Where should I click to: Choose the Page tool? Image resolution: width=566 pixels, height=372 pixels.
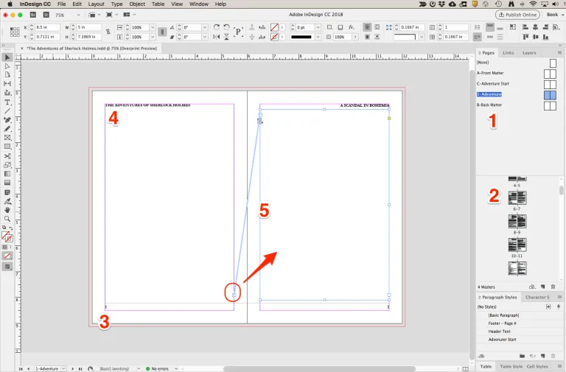7,74
